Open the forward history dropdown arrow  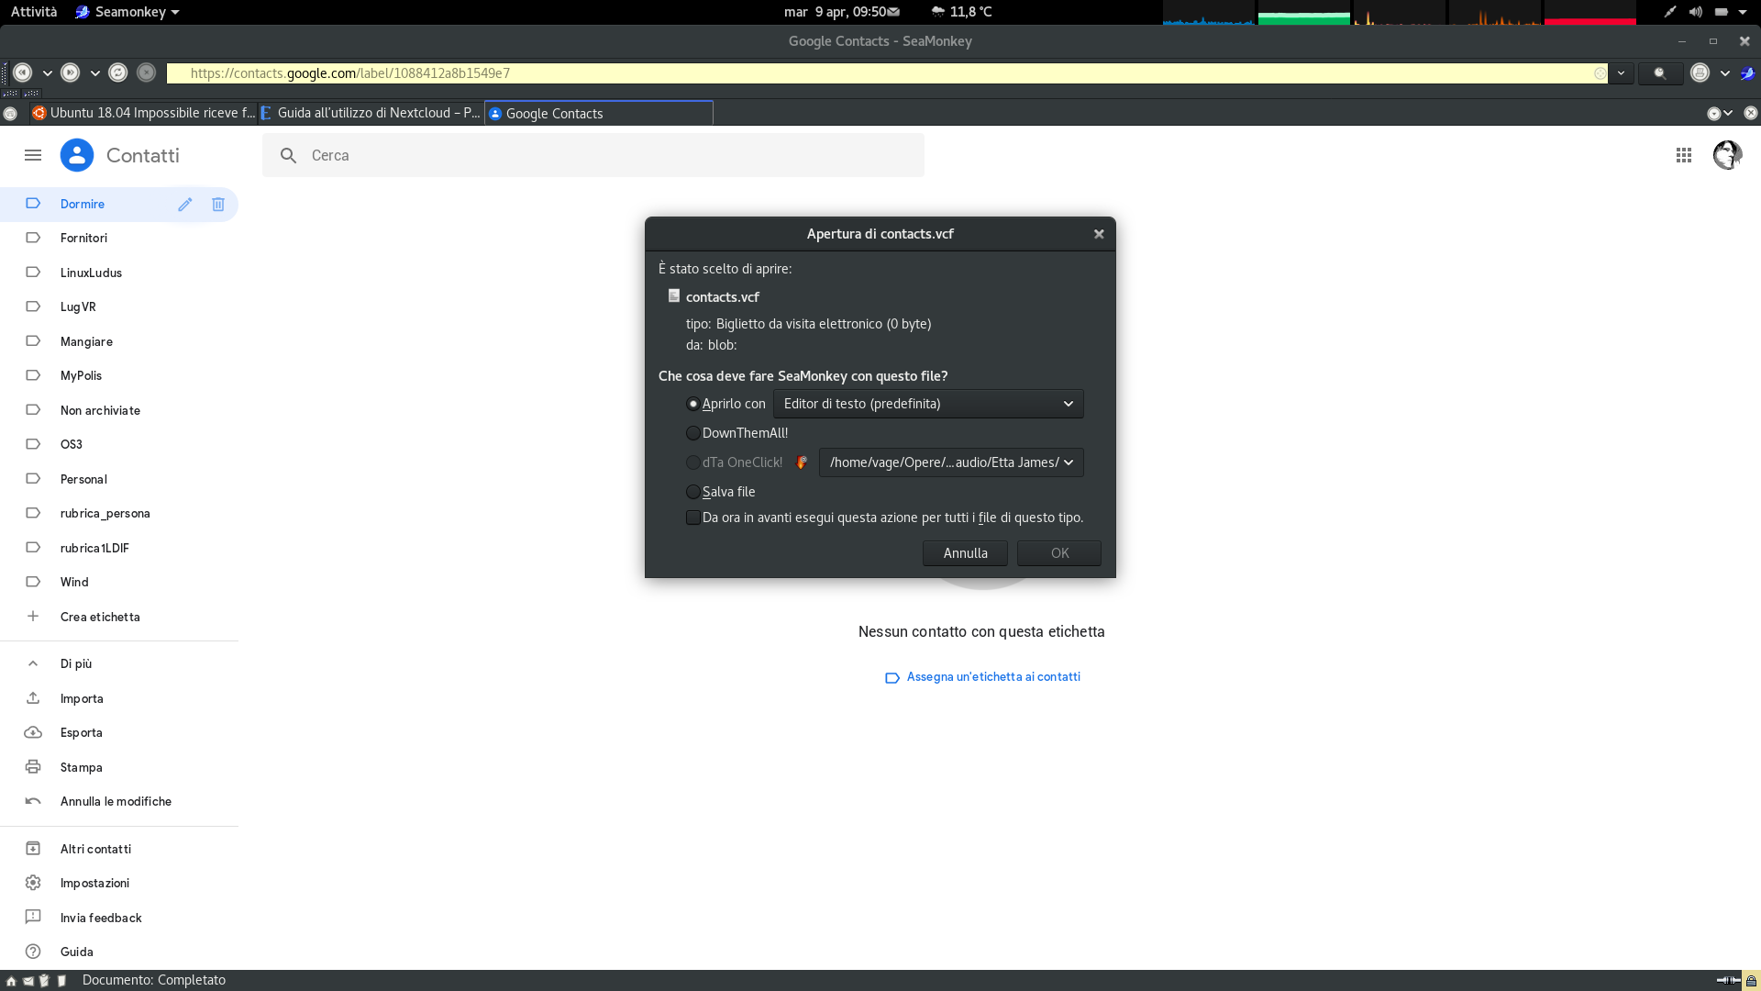point(94,72)
